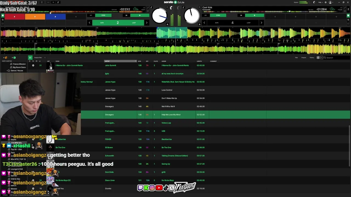Select the Trance Mission playlist
Screen dimensions: 351x197
pyautogui.click(x=19, y=64)
